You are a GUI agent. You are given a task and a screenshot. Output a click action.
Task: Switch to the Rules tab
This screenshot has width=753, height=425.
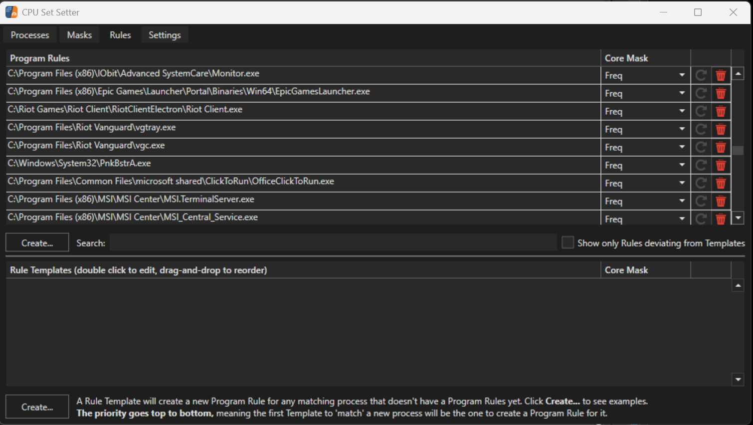click(120, 35)
